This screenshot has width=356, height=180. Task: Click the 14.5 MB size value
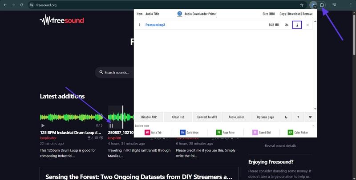[274, 25]
